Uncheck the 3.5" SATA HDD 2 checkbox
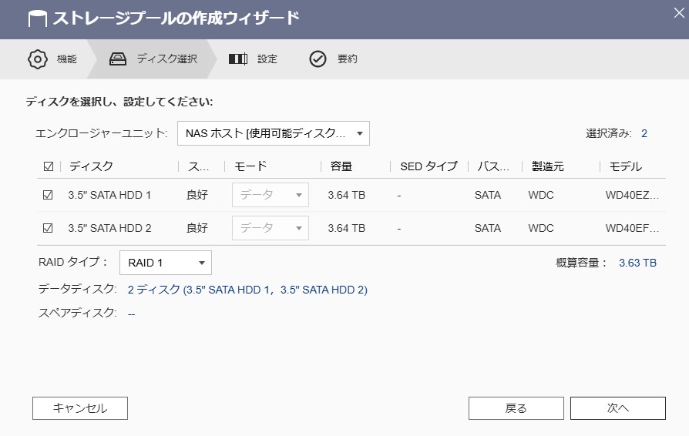Image resolution: width=689 pixels, height=436 pixels. pos(48,228)
